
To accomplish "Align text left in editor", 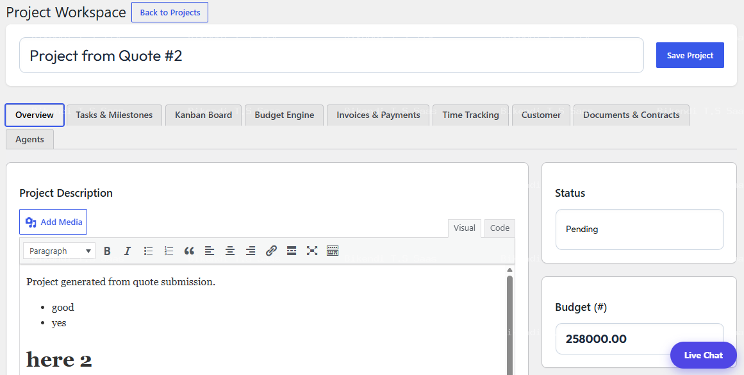I will pos(210,251).
